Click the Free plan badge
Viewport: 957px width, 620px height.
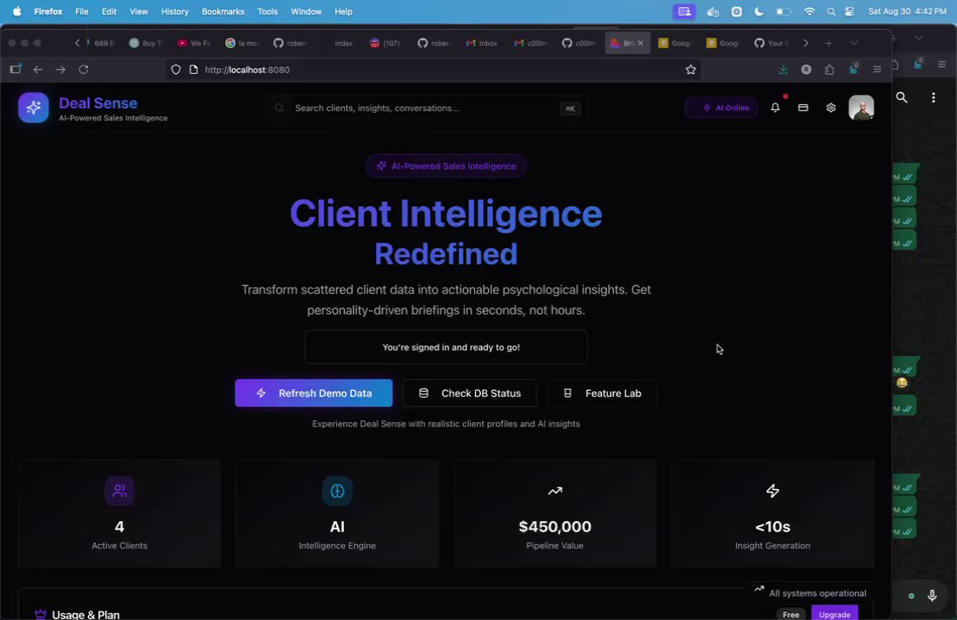pyautogui.click(x=791, y=614)
